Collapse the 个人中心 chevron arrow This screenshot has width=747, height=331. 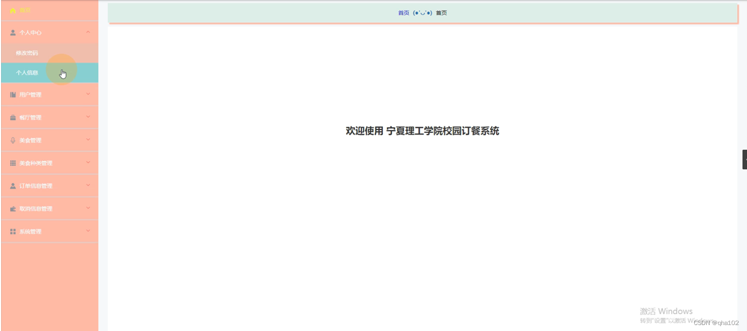(x=88, y=32)
